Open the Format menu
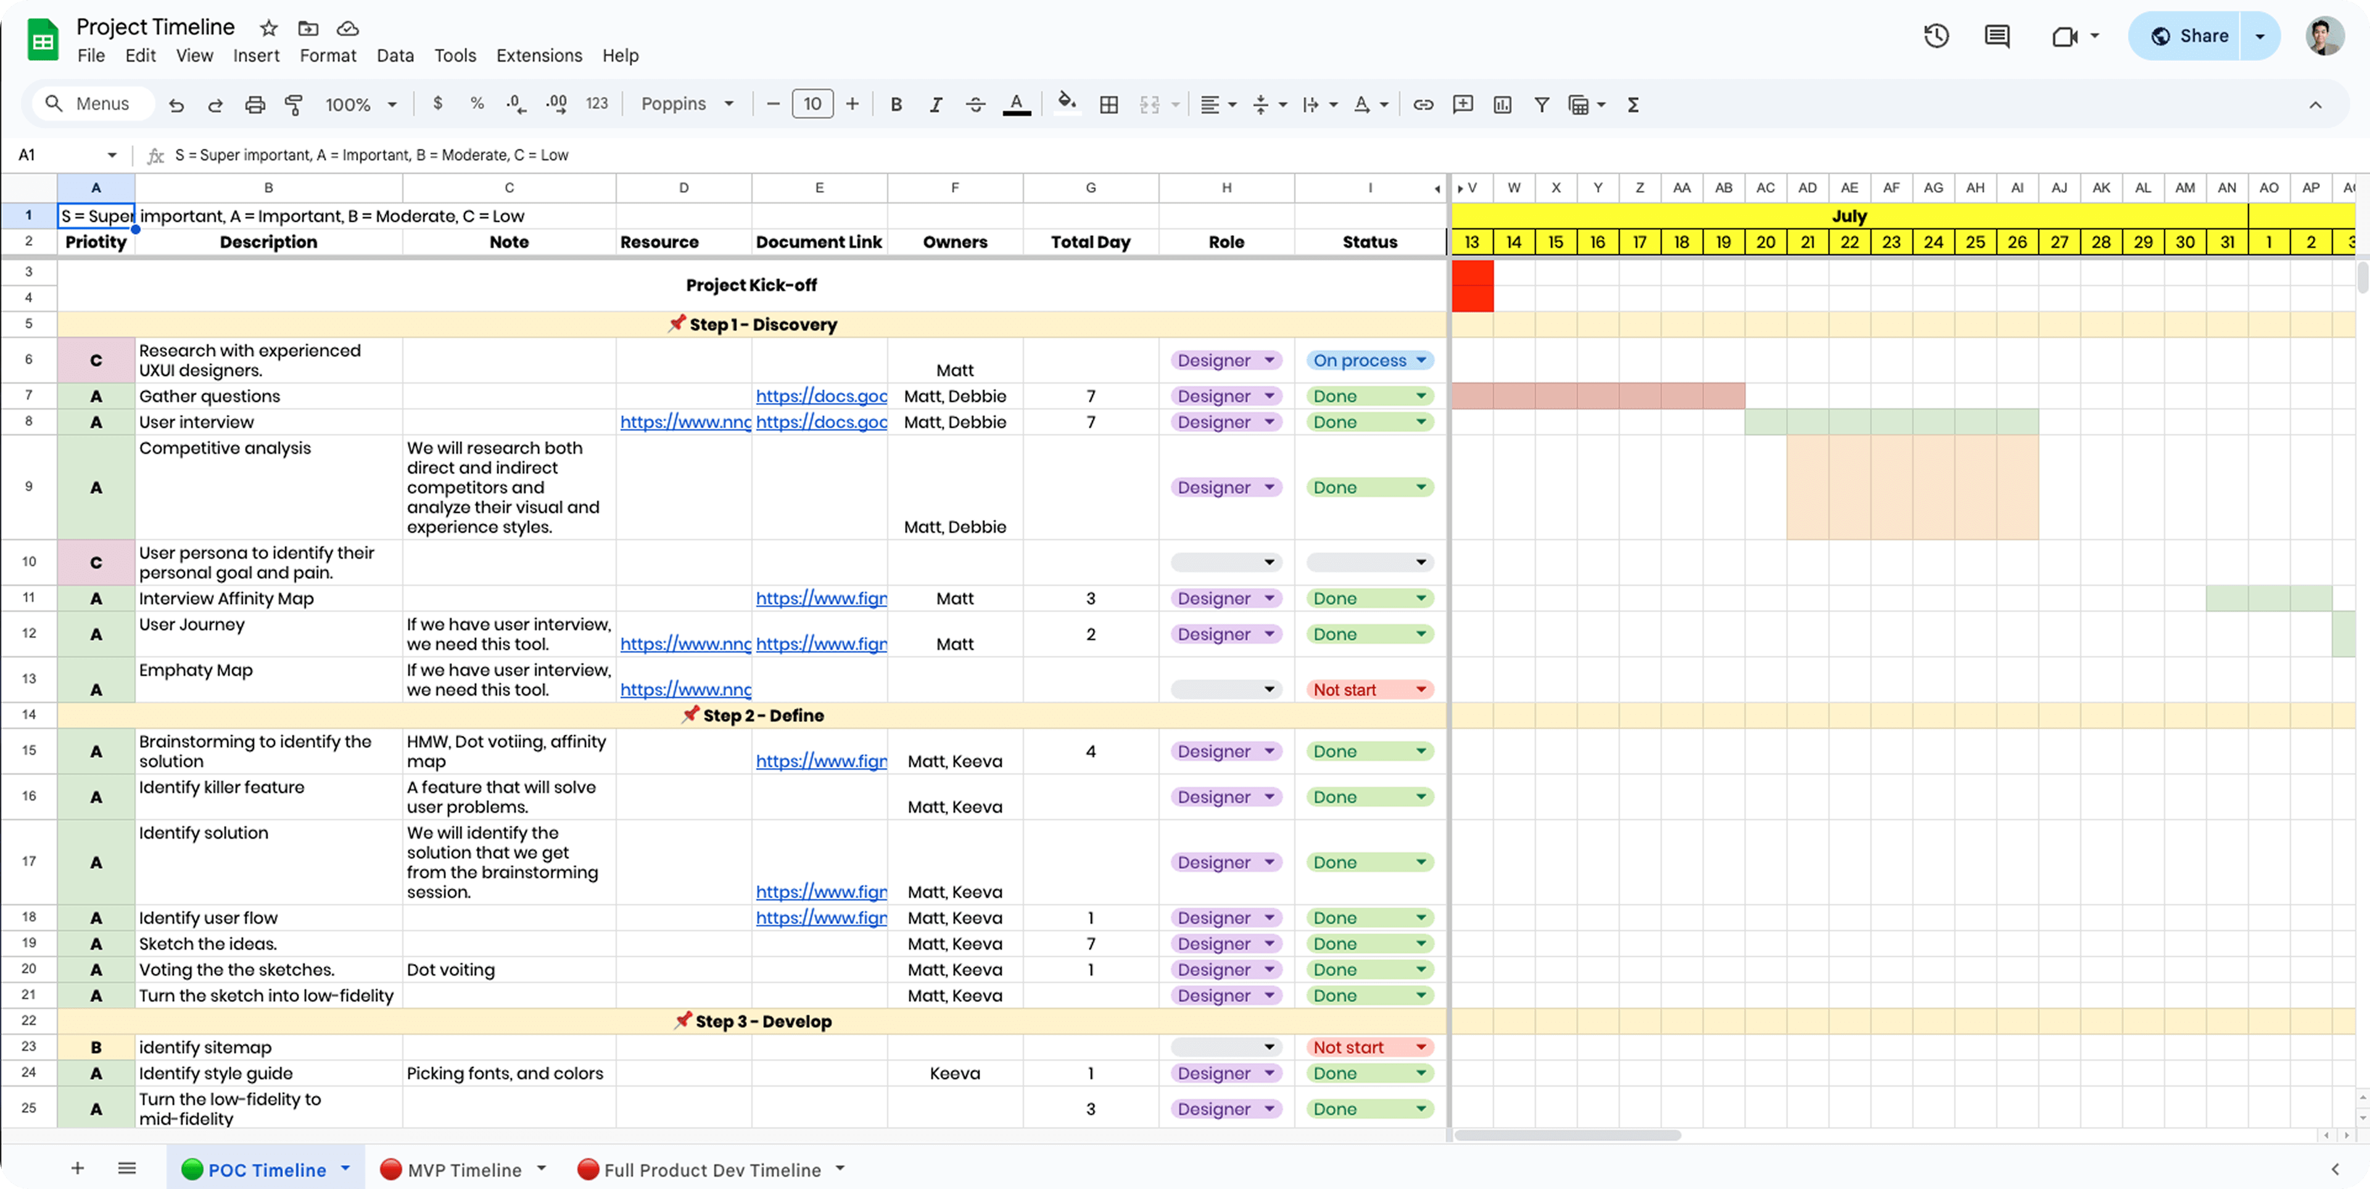 click(328, 56)
